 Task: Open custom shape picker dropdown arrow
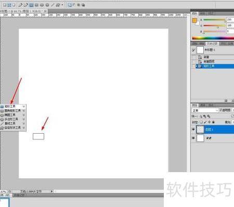[x=62, y=5]
